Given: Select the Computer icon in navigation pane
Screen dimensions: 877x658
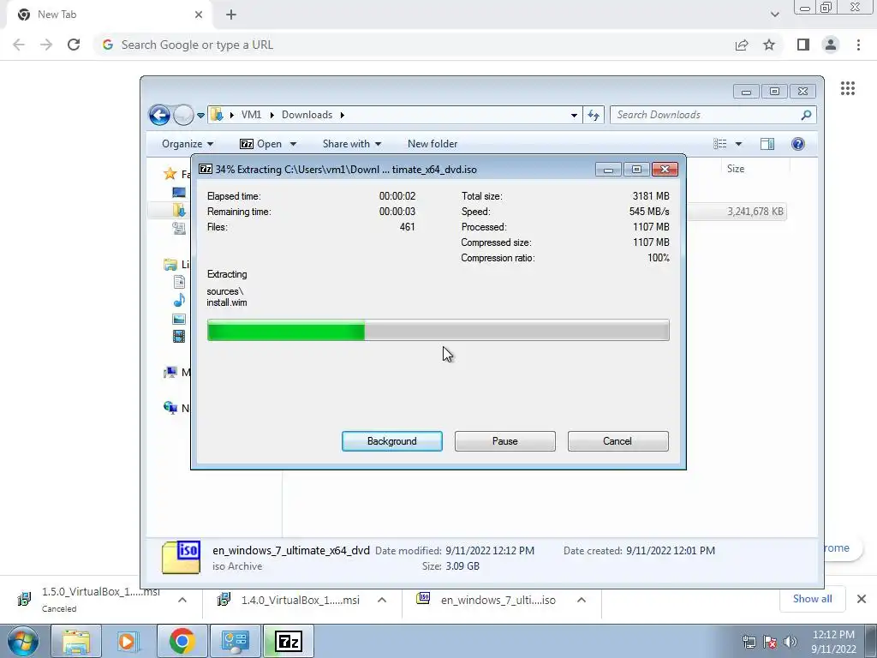Looking at the screenshot, I should click(170, 373).
